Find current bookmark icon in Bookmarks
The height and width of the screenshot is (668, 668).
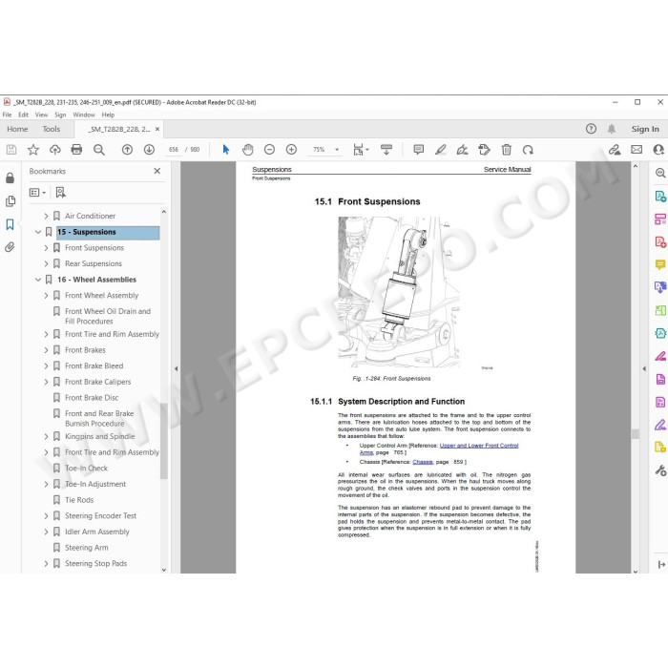(x=60, y=193)
